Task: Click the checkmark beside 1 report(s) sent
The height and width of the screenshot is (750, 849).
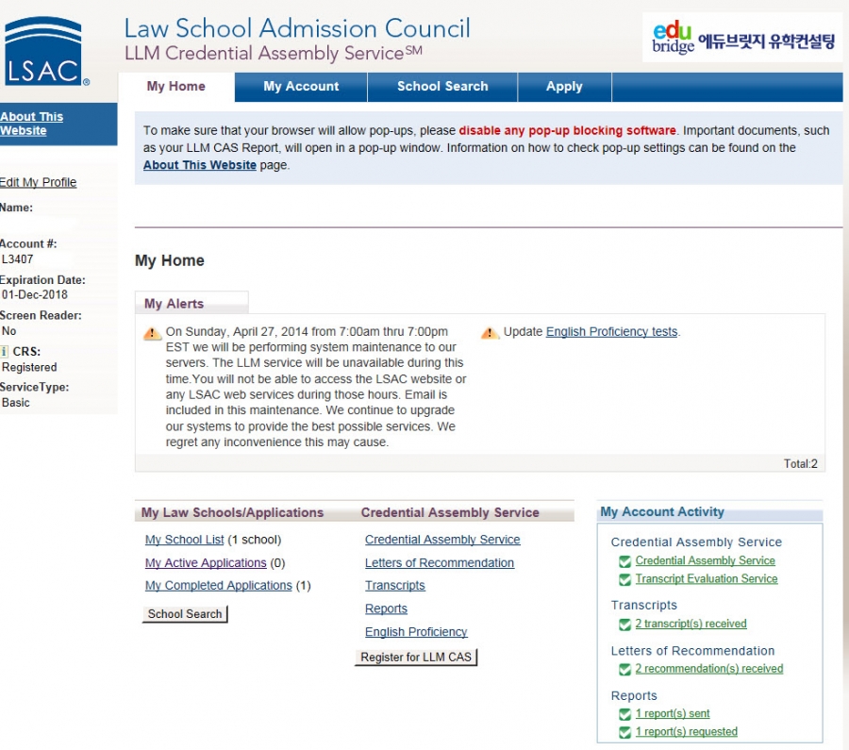Action: 625,713
